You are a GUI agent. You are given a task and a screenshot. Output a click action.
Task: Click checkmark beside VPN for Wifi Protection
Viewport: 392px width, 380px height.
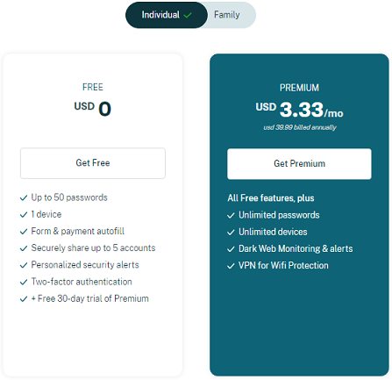(x=231, y=266)
